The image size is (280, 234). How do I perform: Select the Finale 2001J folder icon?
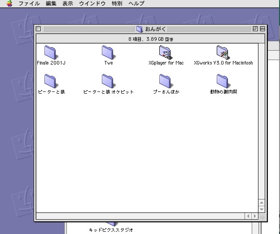pyautogui.click(x=51, y=52)
